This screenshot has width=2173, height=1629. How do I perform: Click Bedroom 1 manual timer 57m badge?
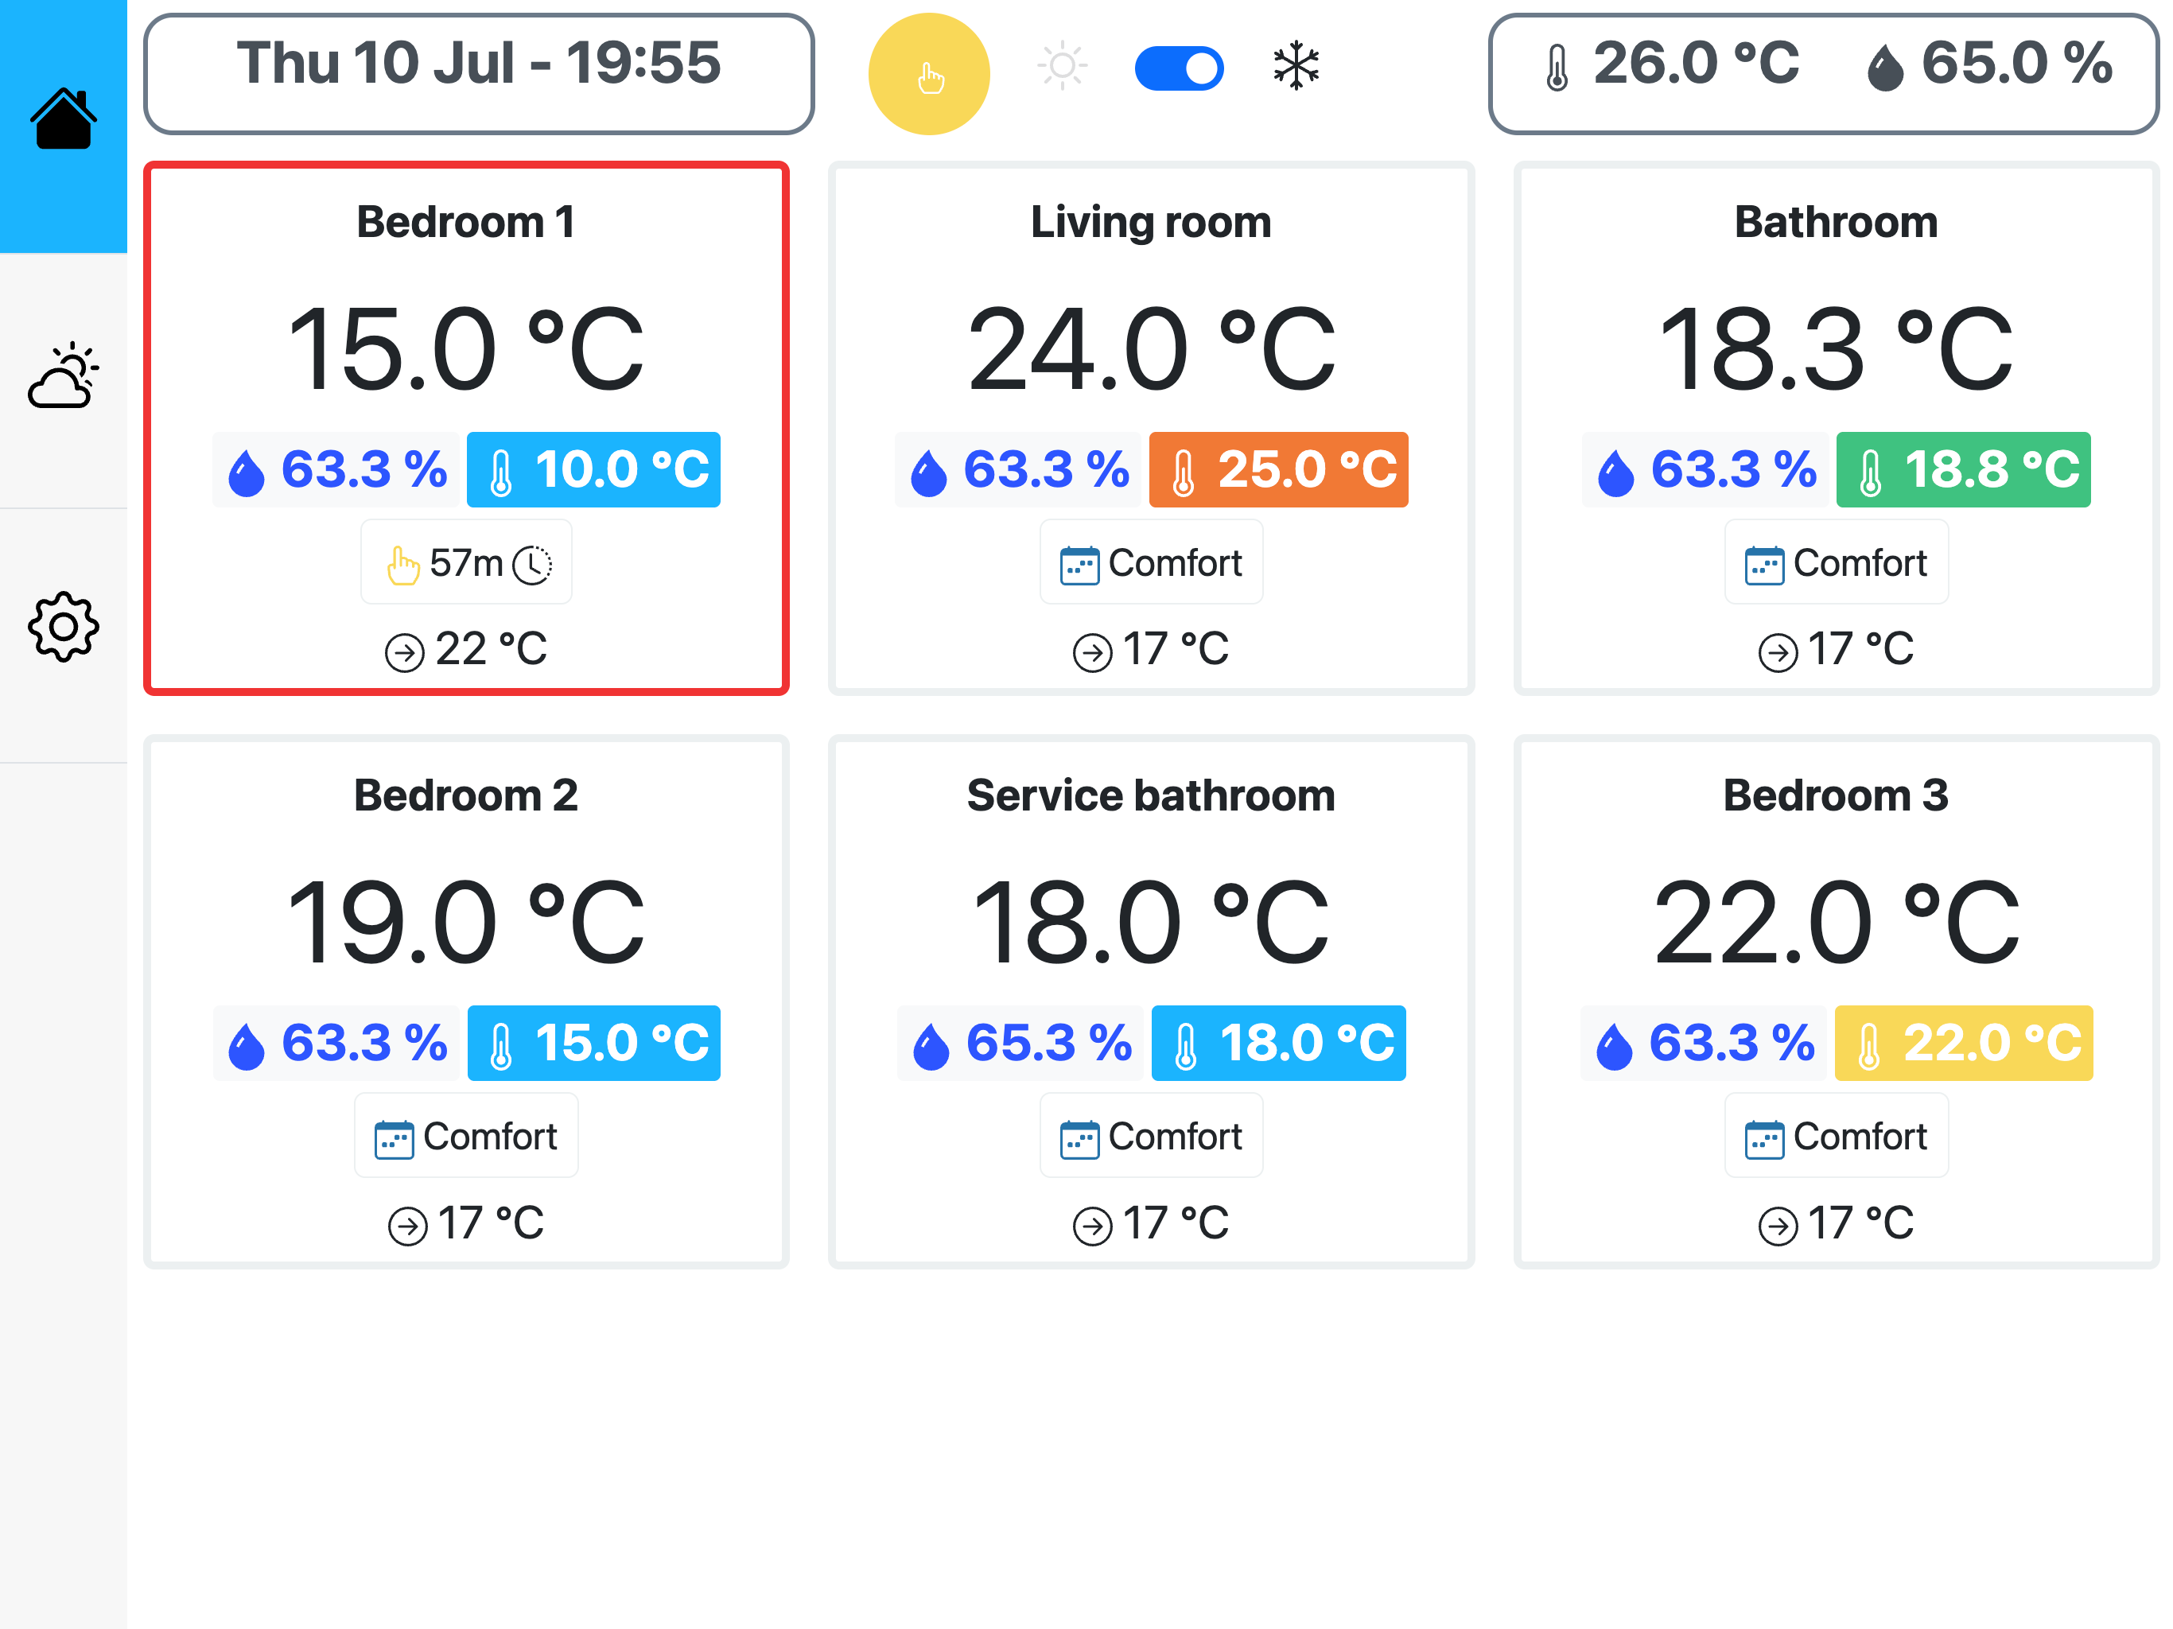(465, 563)
